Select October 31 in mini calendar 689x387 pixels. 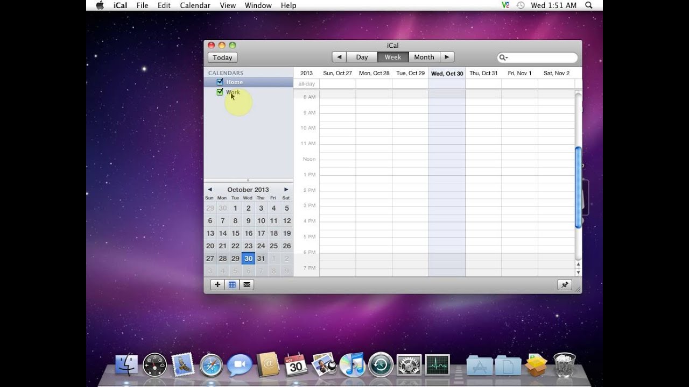[x=261, y=259]
